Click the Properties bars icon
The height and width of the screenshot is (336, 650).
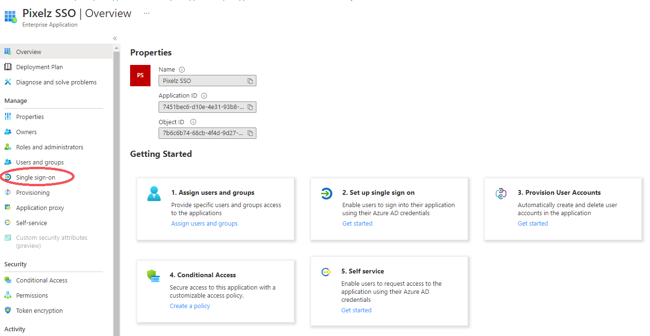(x=8, y=117)
